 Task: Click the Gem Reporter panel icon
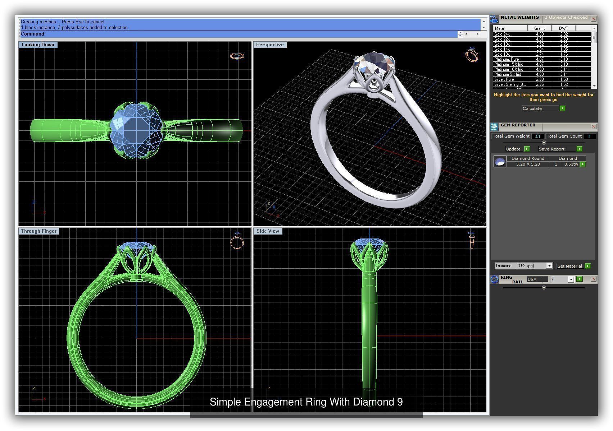(x=494, y=126)
